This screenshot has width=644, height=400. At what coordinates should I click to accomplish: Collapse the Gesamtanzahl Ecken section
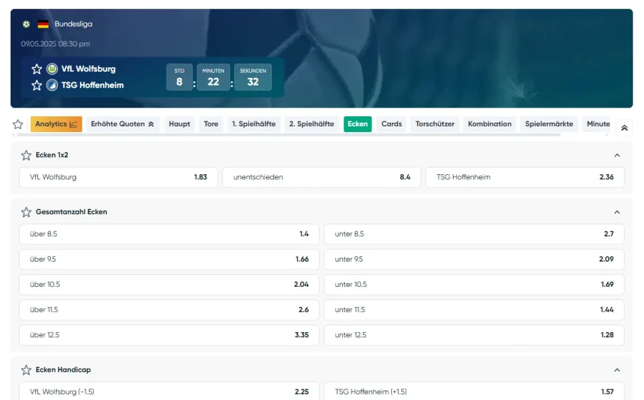[x=617, y=212]
